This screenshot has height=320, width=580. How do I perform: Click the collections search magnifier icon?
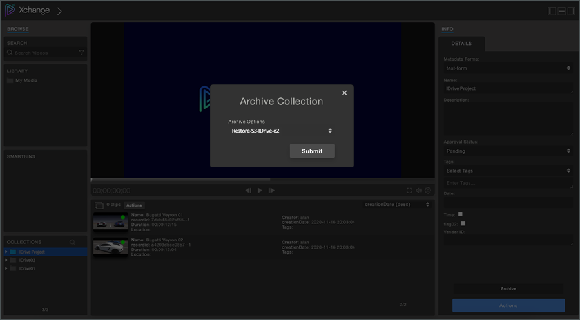click(72, 242)
